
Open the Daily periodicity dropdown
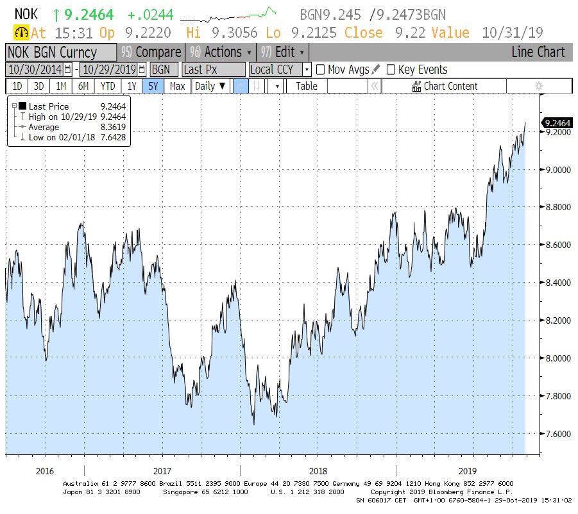point(210,86)
